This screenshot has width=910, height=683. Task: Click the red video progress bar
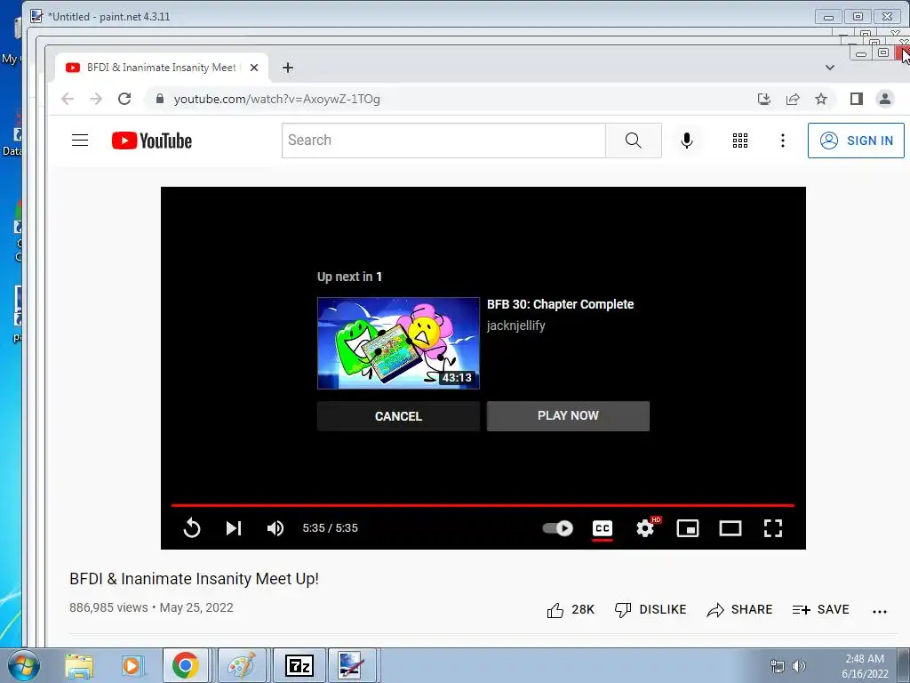tap(483, 505)
